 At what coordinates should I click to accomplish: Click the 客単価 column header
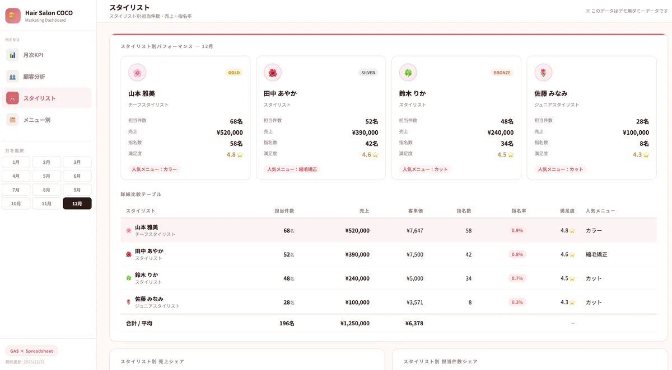click(416, 211)
